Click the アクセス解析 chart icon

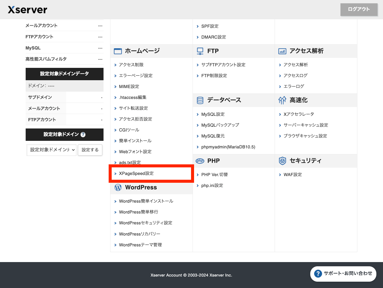tap(282, 51)
